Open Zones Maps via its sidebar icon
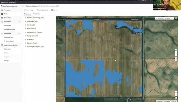Image resolution: width=181 pixels, height=102 pixels. coord(2,18)
